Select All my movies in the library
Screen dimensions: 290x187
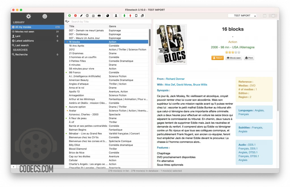tap(38, 27)
